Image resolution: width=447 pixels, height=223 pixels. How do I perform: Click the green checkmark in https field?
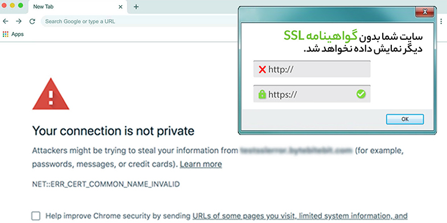(361, 94)
